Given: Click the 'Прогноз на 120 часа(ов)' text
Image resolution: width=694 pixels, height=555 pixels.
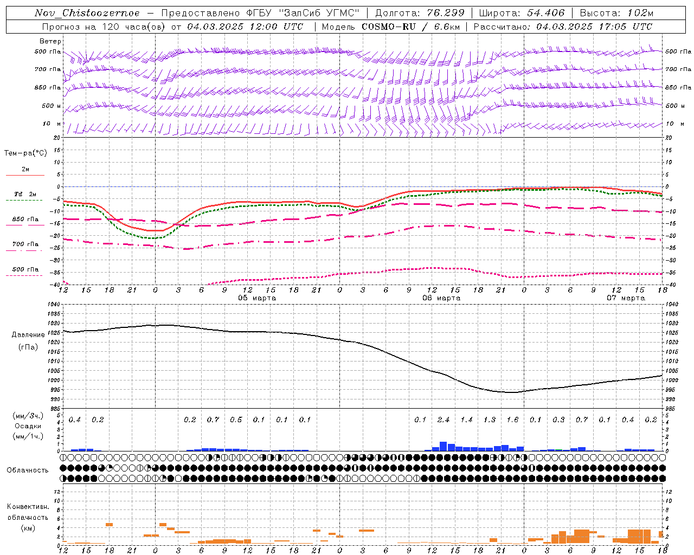Looking at the screenshot, I should click(x=104, y=27).
